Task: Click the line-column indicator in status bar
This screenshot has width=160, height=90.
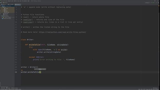Action: click(139, 89)
